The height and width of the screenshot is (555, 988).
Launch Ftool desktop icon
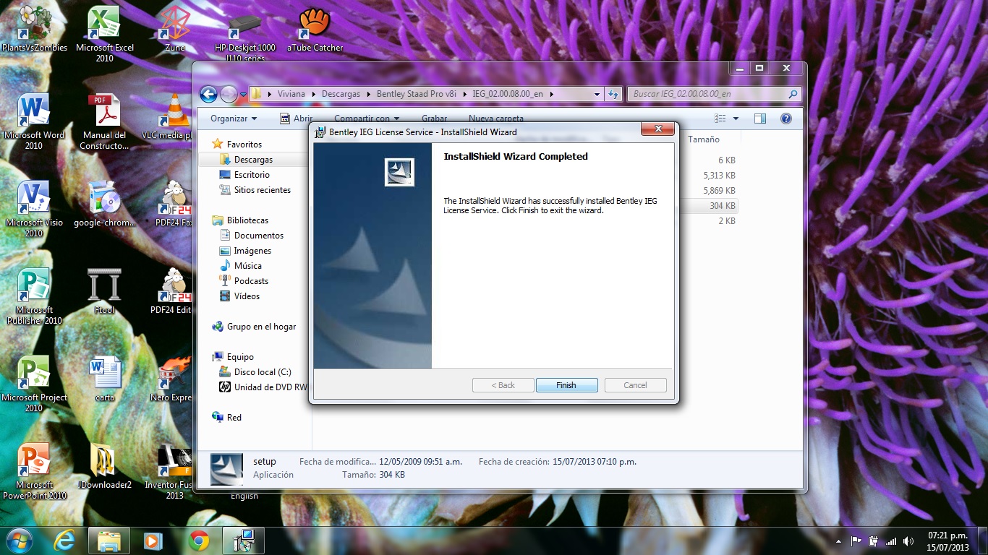[x=105, y=292]
